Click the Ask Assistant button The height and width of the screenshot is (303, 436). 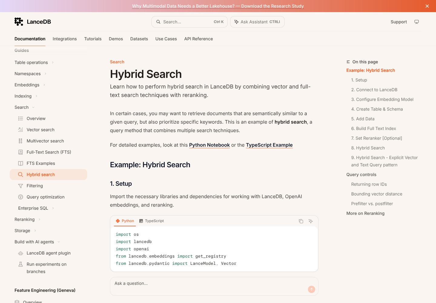(x=257, y=22)
